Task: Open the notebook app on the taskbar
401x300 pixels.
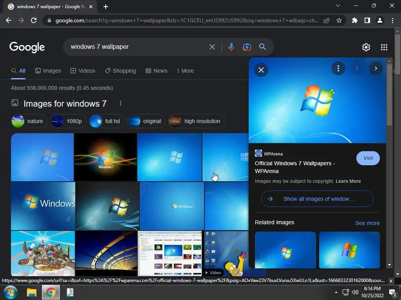Action: coord(70,292)
